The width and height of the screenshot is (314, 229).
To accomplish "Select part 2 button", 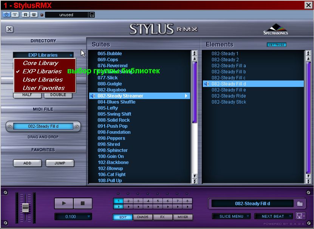I will (x=128, y=201).
